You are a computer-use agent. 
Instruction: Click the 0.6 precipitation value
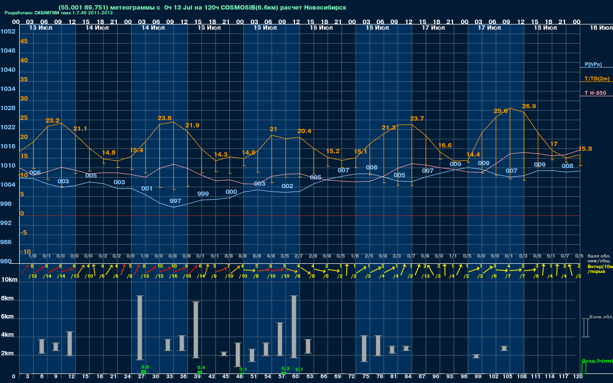coord(146,367)
